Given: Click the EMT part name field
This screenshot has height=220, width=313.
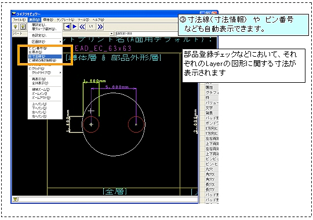Looking at the screenshot, I should (x=147, y=34).
